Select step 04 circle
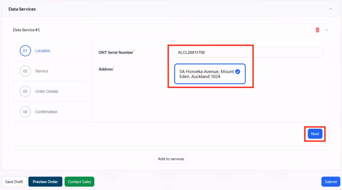 point(25,112)
